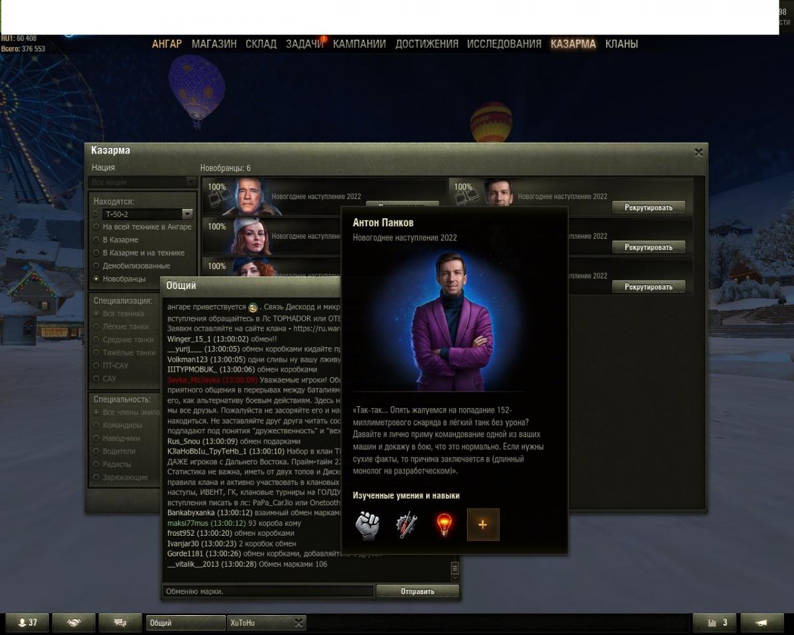Click player name __vitalik__2013 in chat
This screenshot has height=635, width=794.
pyautogui.click(x=193, y=564)
